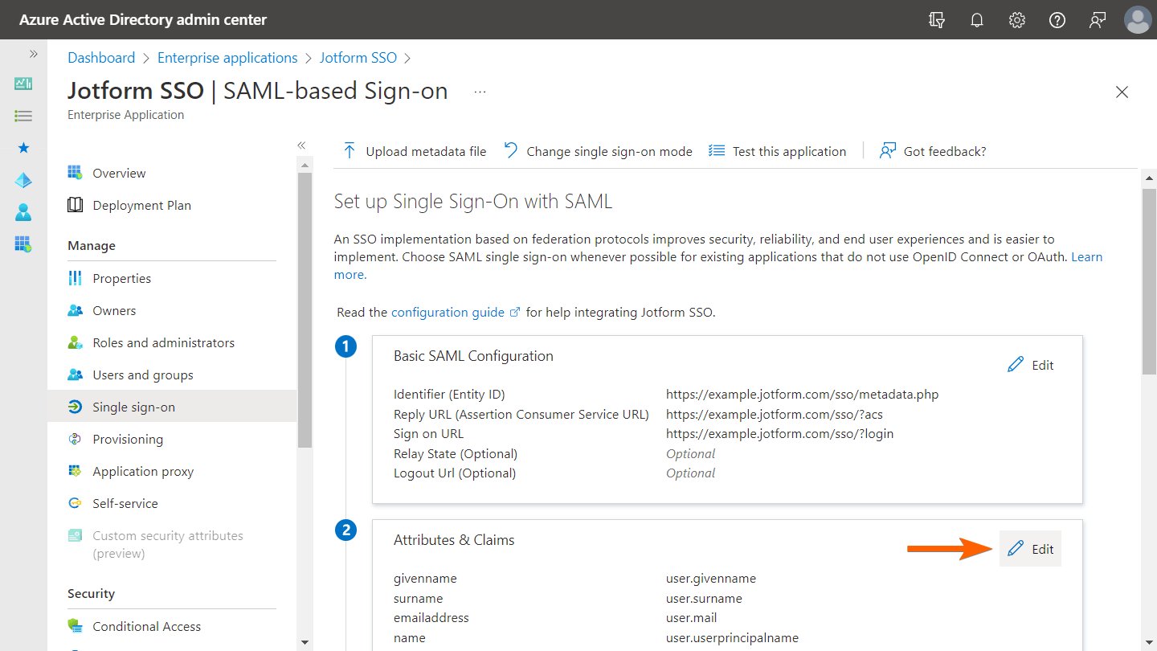
Task: Open the notifications bell icon
Action: click(977, 20)
